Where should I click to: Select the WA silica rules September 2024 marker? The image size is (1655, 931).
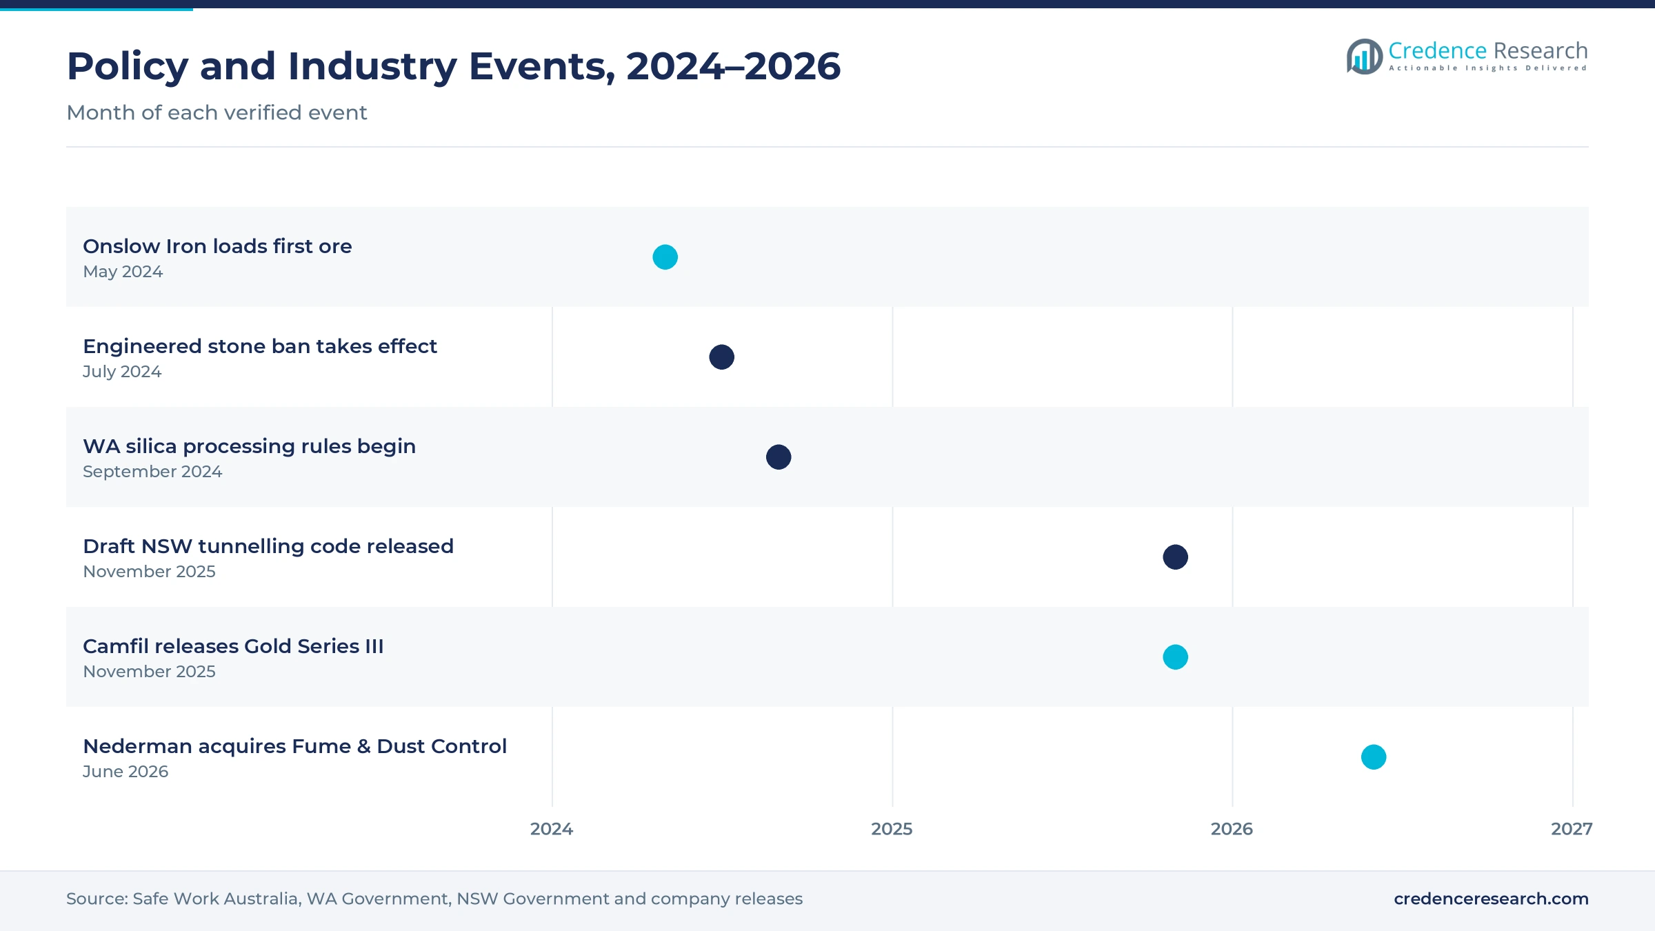point(779,457)
